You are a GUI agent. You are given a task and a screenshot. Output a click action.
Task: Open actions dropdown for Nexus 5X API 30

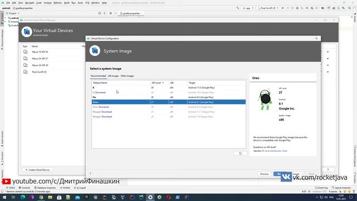[328, 65]
